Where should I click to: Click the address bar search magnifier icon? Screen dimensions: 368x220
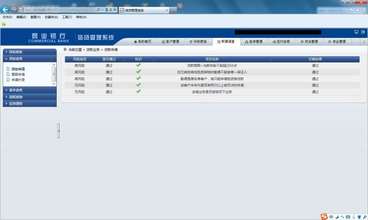[98, 10]
